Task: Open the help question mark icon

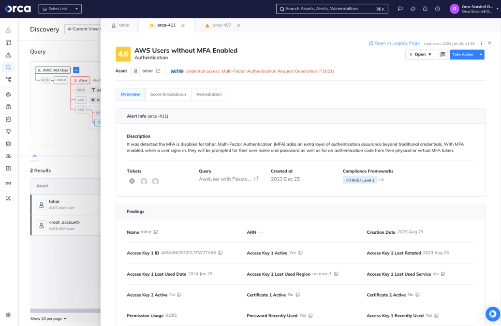Action: pyautogui.click(x=438, y=9)
